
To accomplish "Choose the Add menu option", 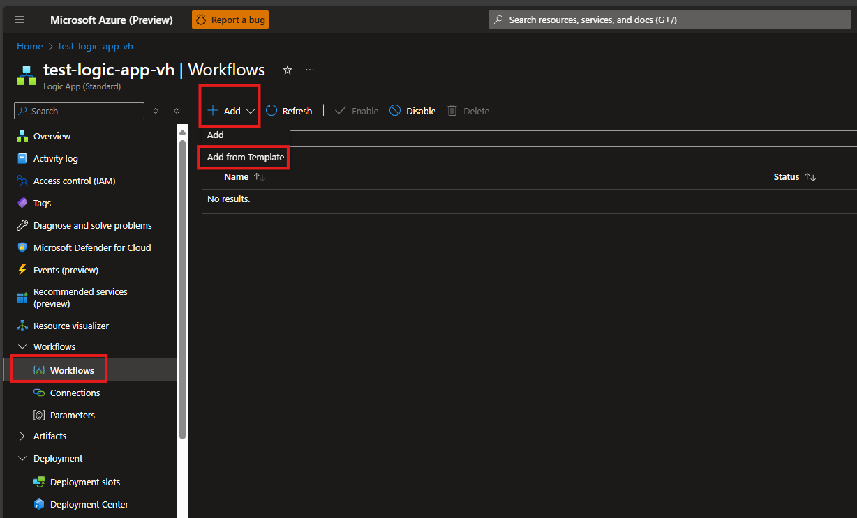I will point(216,135).
